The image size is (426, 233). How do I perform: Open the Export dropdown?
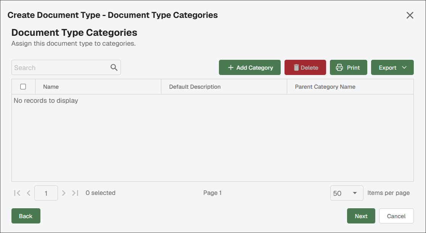pyautogui.click(x=392, y=67)
